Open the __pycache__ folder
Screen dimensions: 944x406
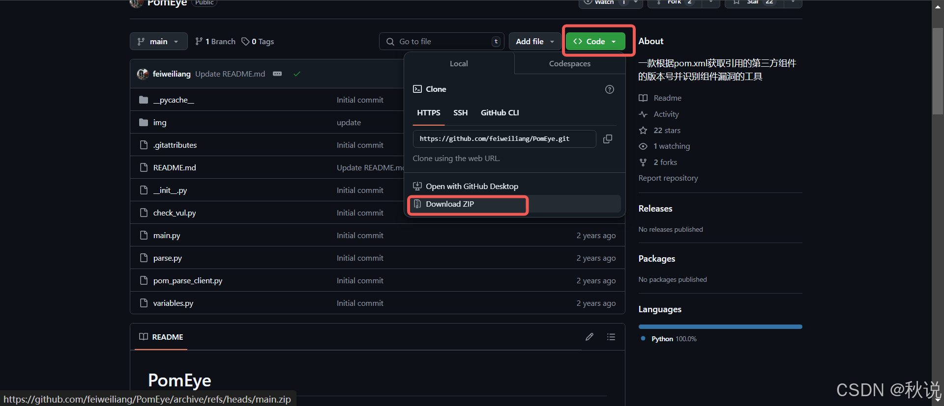pos(174,100)
